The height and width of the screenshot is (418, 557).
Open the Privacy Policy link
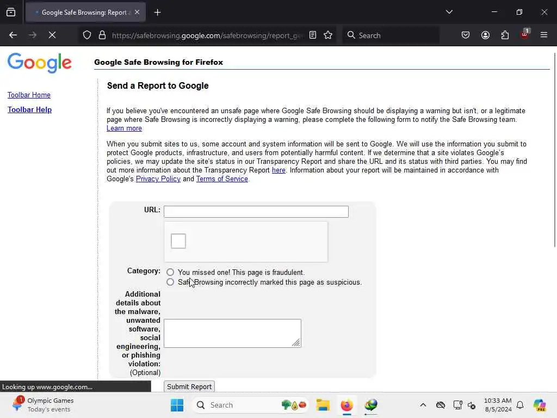tap(158, 179)
